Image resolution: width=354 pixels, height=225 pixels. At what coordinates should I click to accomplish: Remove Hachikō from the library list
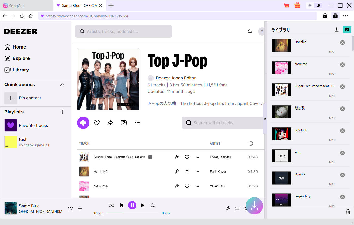click(343, 43)
